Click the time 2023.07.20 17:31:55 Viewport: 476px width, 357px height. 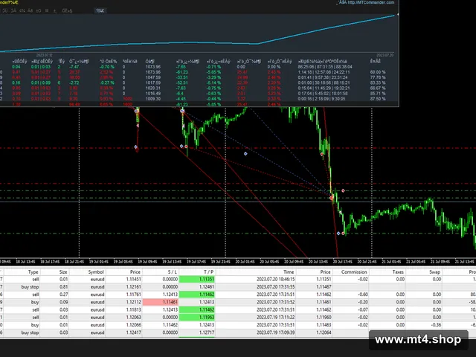pos(275,287)
